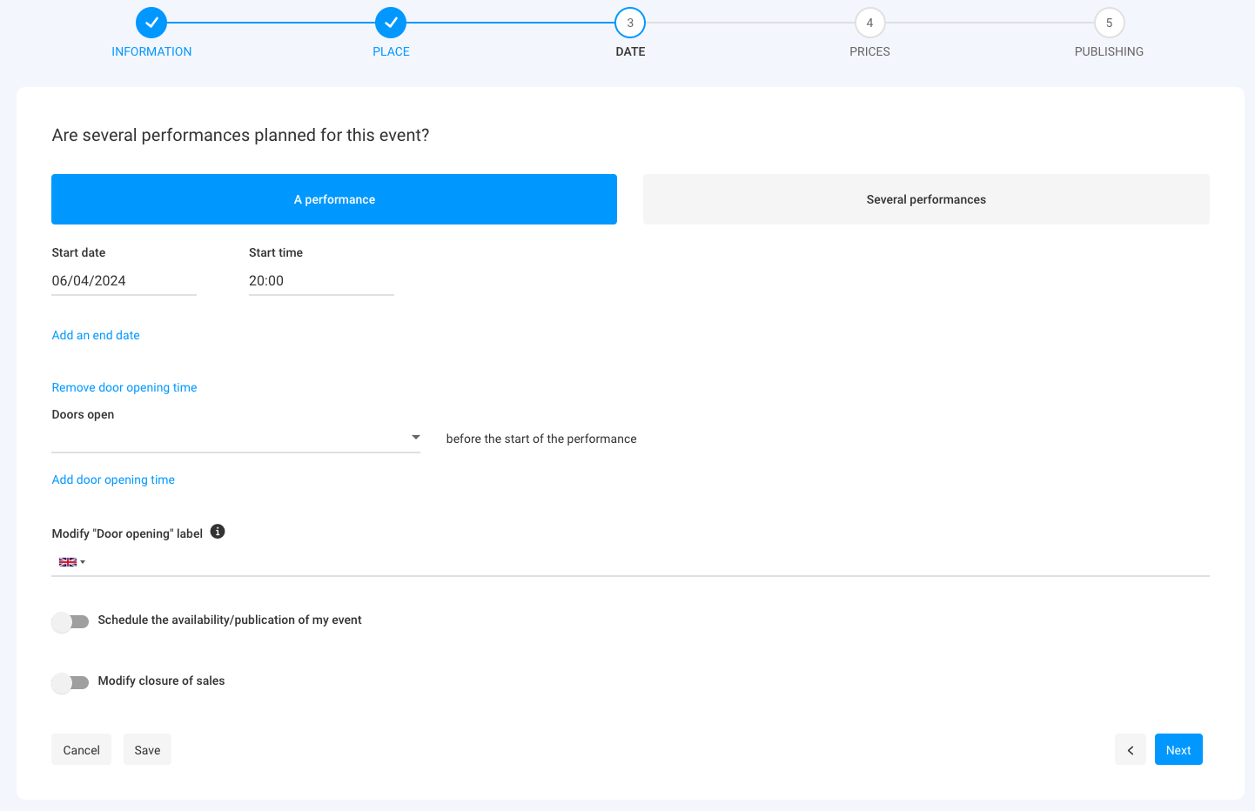Image resolution: width=1255 pixels, height=811 pixels.
Task: Edit the Start date field
Action: (123, 280)
